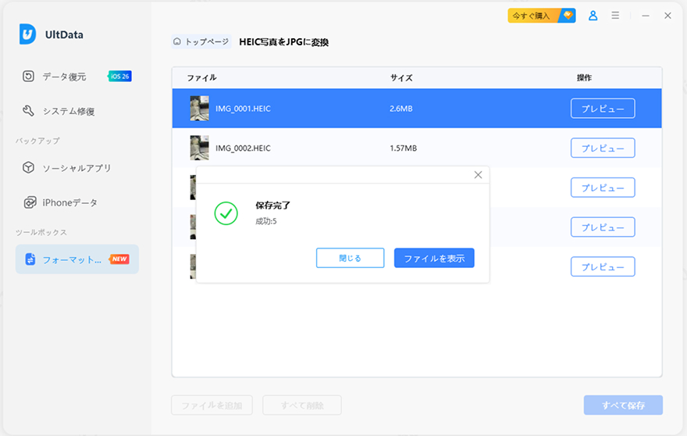The height and width of the screenshot is (436, 687).
Task: Select the フォーマット... toolbox item
Action: click(77, 259)
